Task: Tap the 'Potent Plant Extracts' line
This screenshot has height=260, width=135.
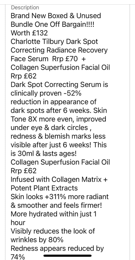Action: 44,188
